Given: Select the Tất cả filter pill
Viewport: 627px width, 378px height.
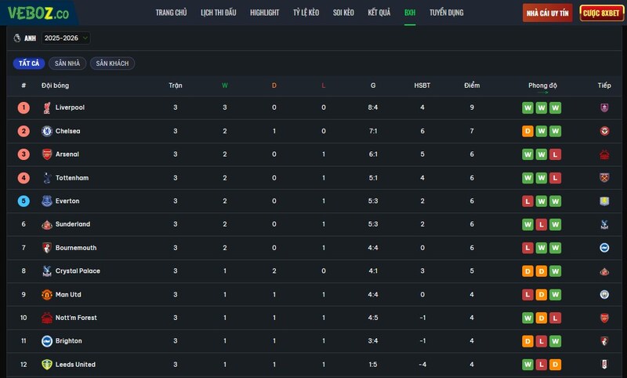Looking at the screenshot, I should (x=29, y=64).
